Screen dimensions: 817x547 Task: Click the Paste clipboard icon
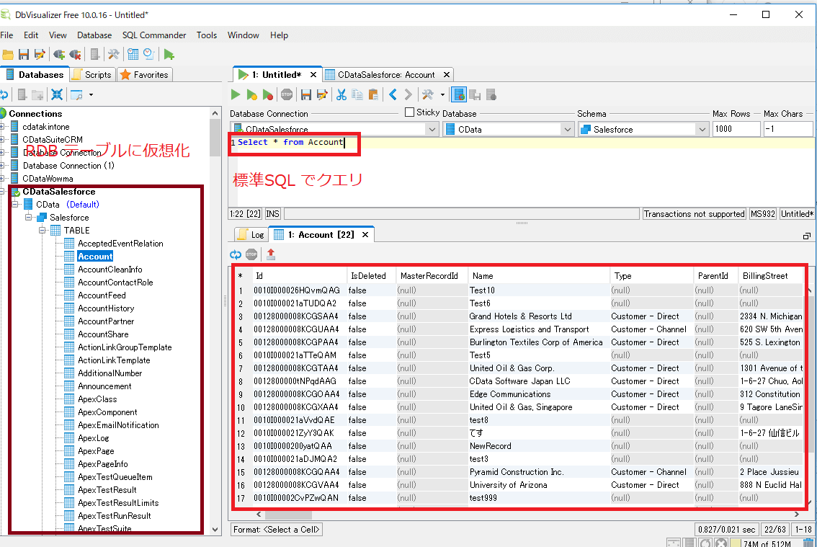373,94
